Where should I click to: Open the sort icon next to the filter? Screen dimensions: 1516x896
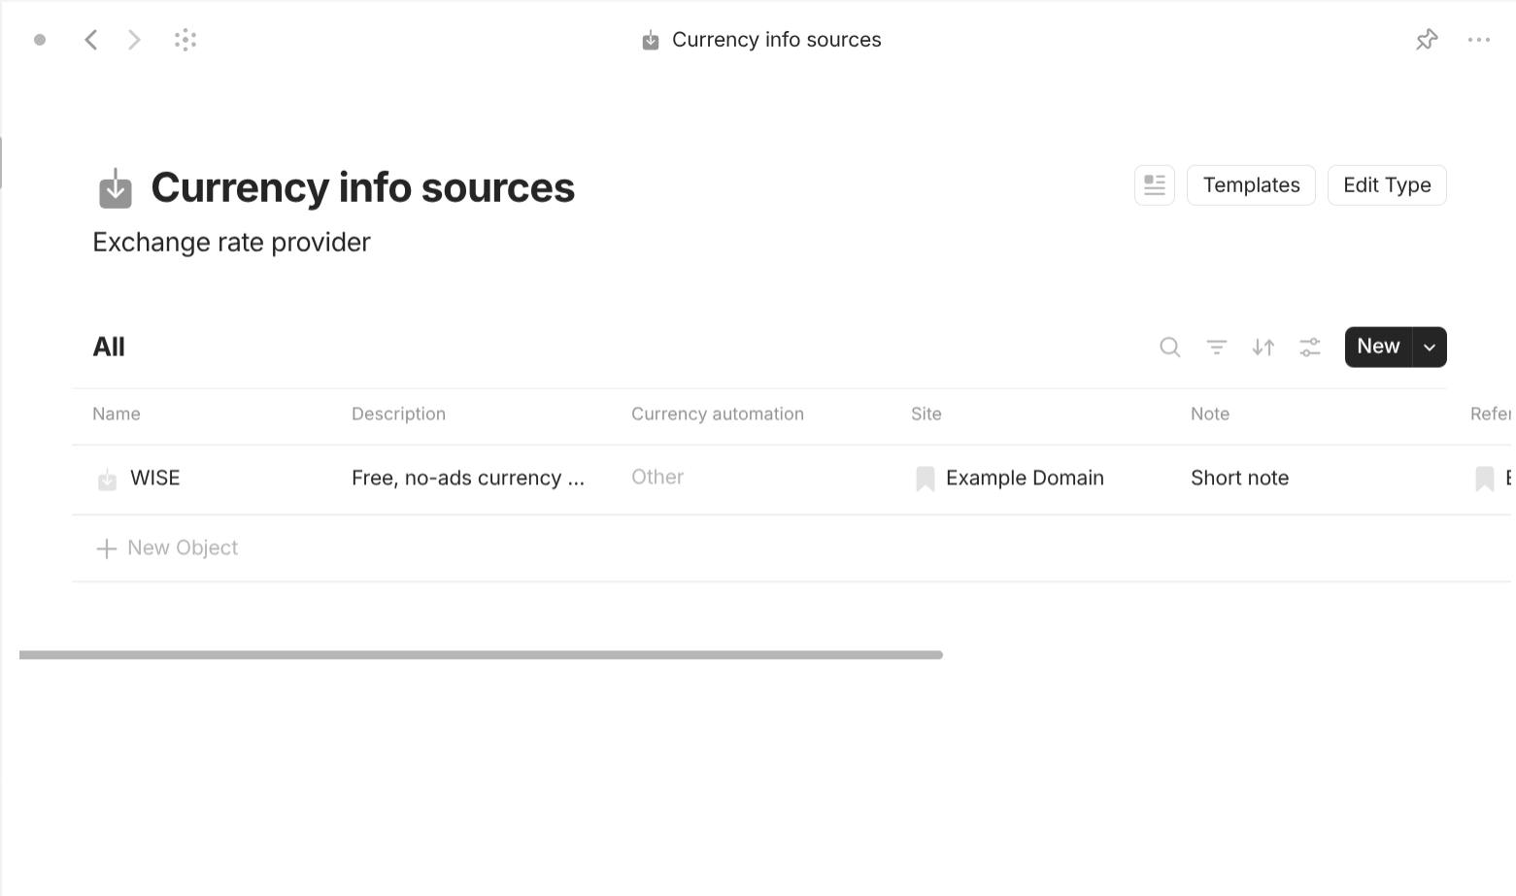tap(1263, 347)
